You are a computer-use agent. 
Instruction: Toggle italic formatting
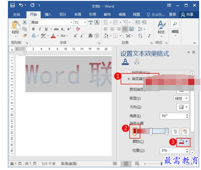pyautogui.click(x=40, y=29)
